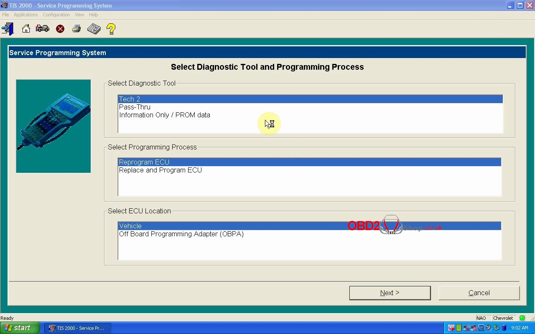Go to the home page icon
This screenshot has width=535, height=334.
coord(26,29)
